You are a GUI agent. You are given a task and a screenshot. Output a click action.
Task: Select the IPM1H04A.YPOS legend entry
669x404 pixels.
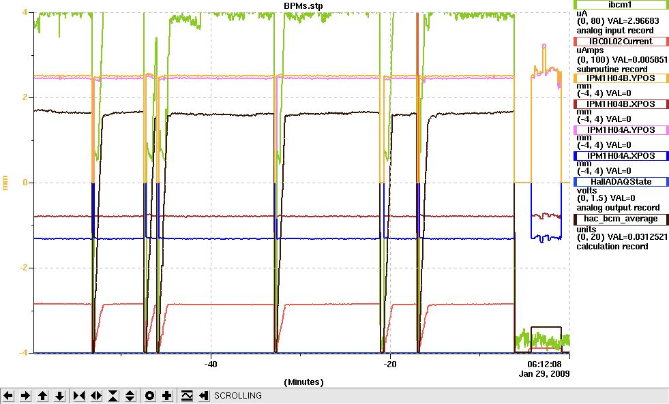[621, 130]
